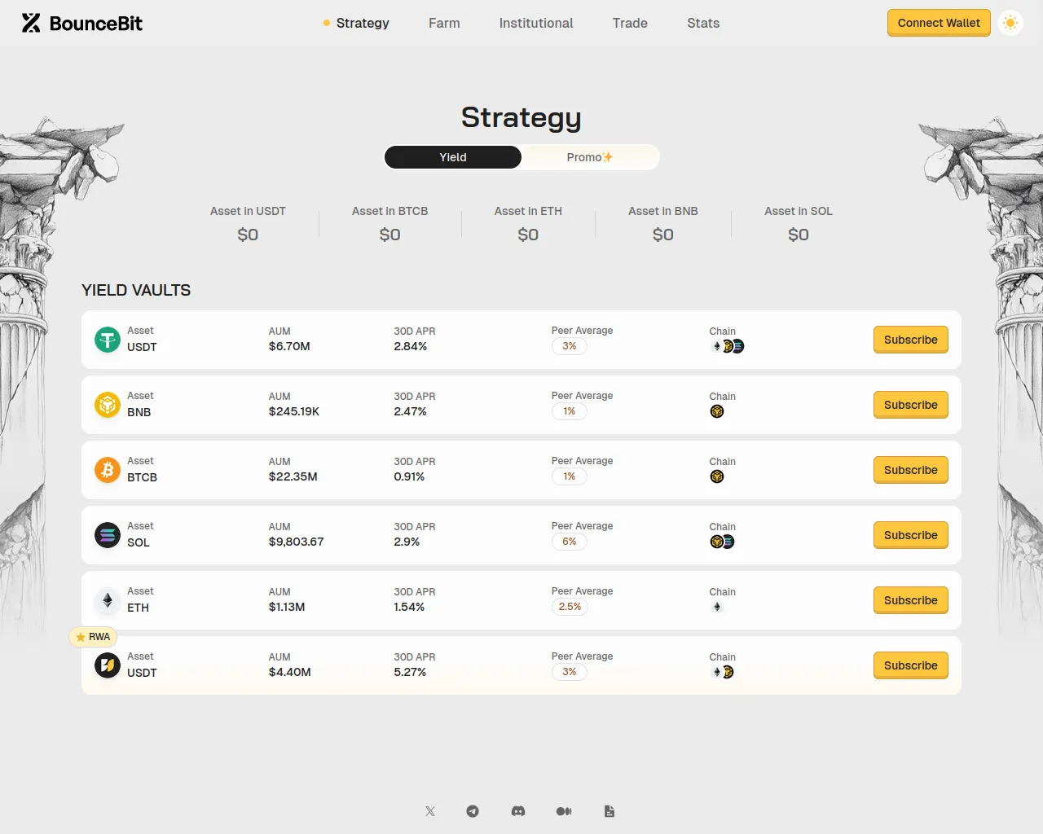Click the "5.27%" 30D APR value

tap(410, 672)
